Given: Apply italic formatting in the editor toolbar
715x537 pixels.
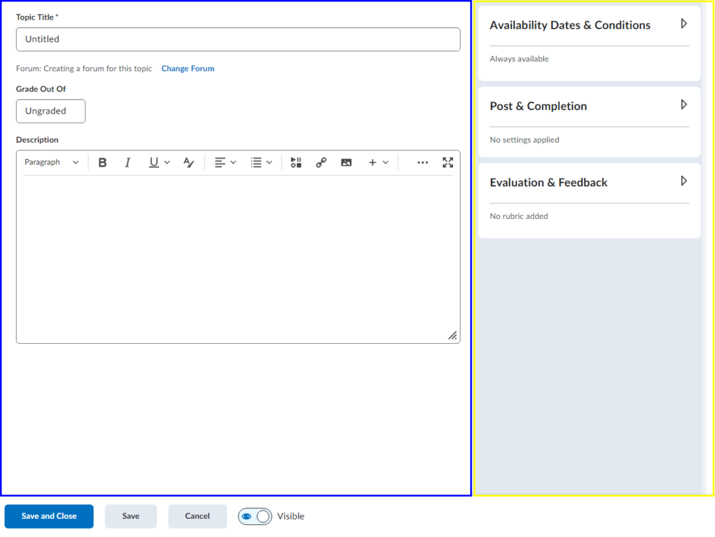Looking at the screenshot, I should (x=128, y=162).
